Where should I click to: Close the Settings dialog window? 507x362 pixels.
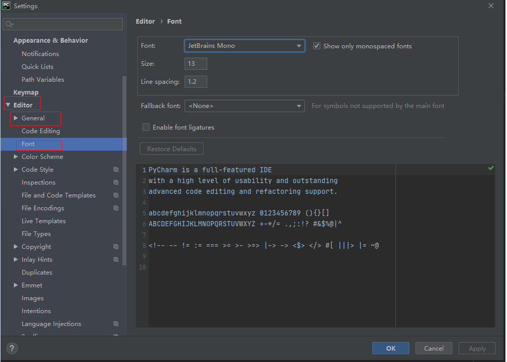click(491, 6)
